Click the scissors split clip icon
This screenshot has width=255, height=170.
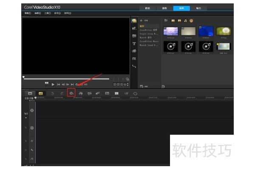(123, 79)
